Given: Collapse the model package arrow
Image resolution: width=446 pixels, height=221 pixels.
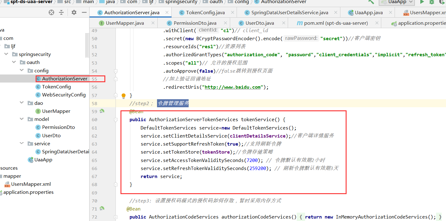Looking at the screenshot, I should point(21,119).
